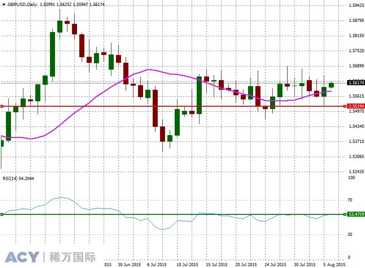Select the magenta moving average line at its peak
The height and width of the screenshot is (268, 365).
click(148, 70)
